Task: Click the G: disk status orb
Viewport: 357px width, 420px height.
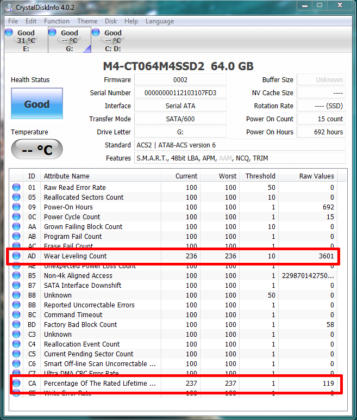Action: 52,32
